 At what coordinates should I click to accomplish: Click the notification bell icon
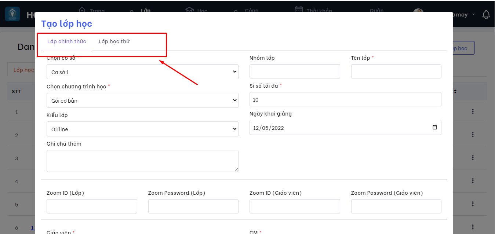486,15
